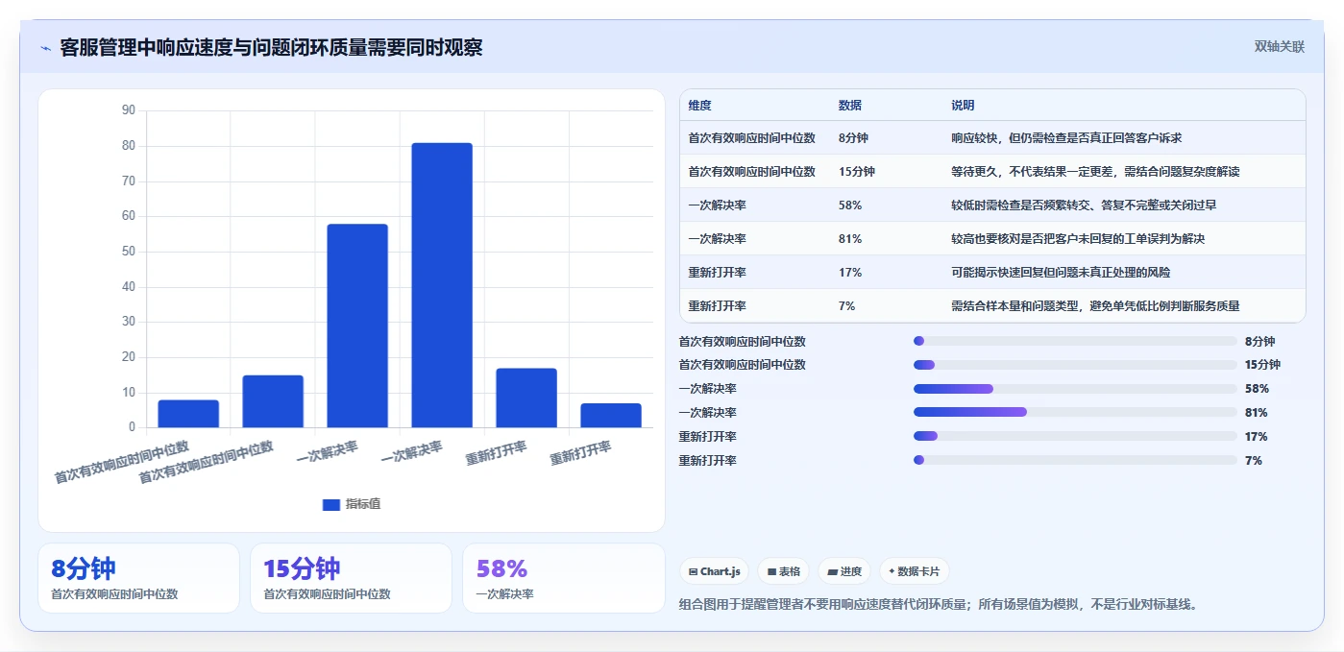Screen dimensions: 1344x652
Task: Toggle the 指标值 legend color swatch
Action: point(330,504)
